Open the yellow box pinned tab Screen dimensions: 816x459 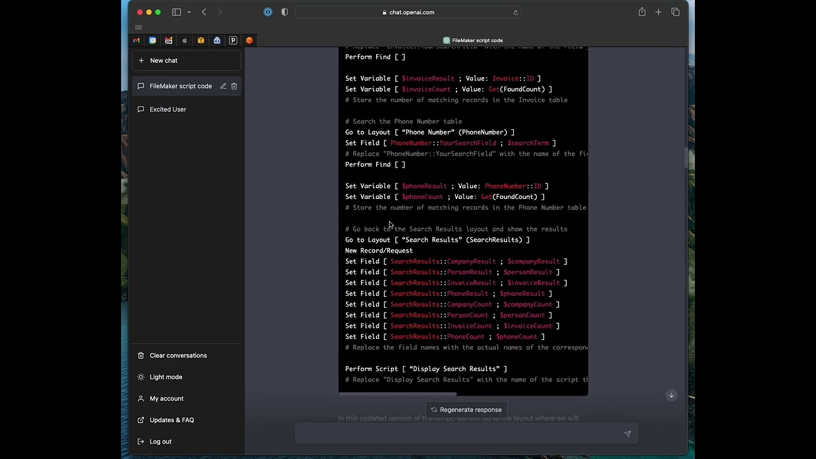point(201,40)
